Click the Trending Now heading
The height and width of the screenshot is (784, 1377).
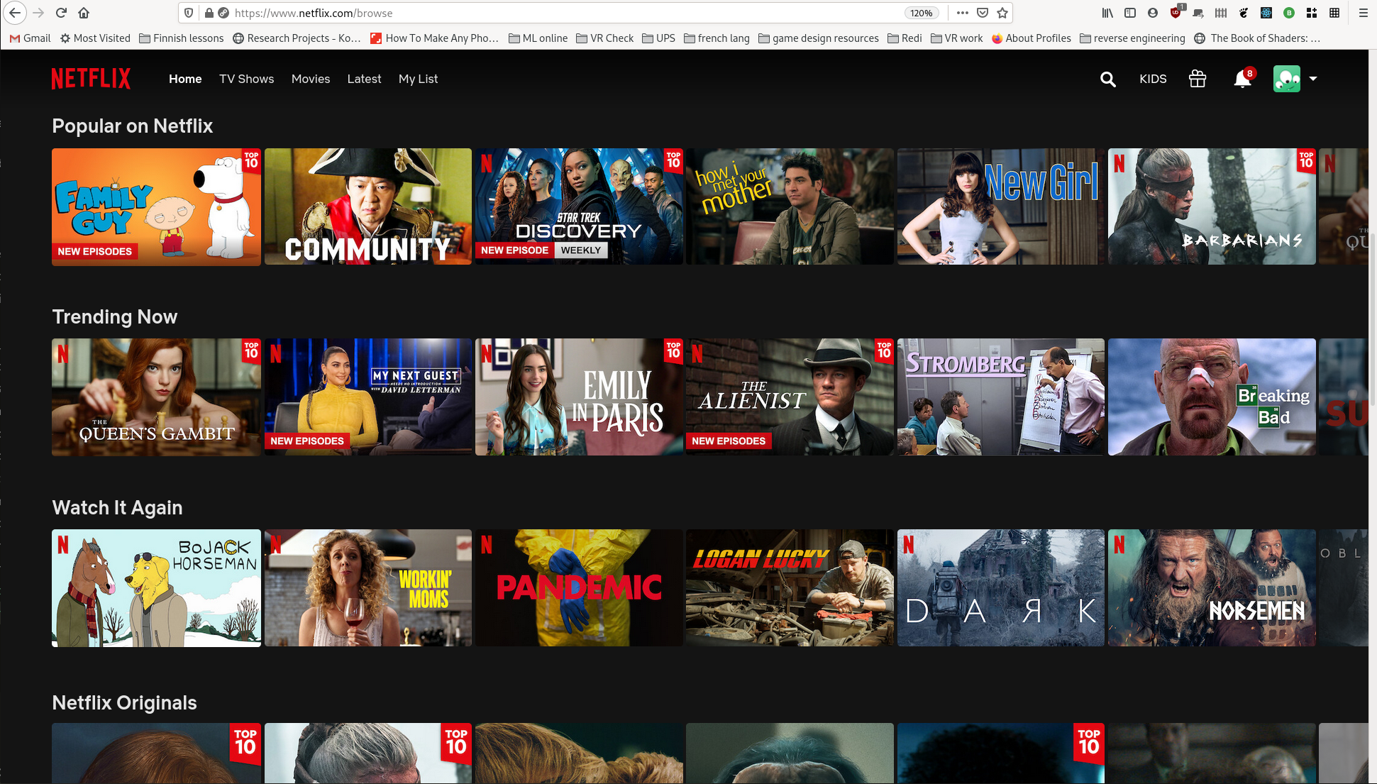pos(114,316)
